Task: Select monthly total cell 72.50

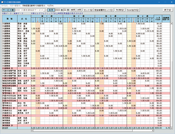Action: pyautogui.click(x=158, y=29)
